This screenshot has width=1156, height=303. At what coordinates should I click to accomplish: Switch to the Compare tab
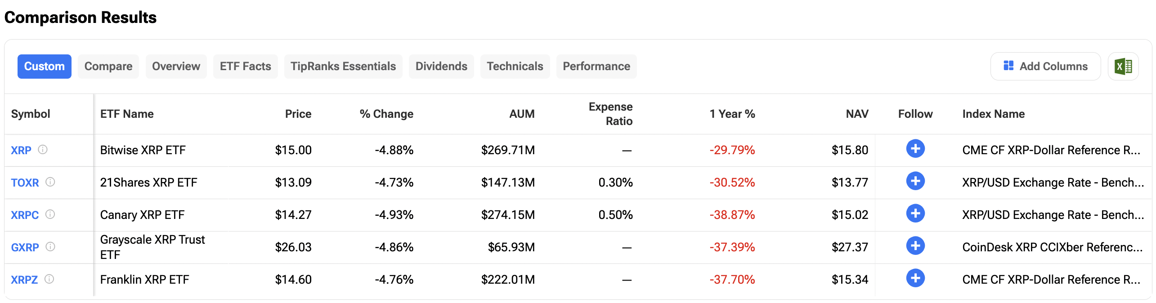tap(108, 66)
